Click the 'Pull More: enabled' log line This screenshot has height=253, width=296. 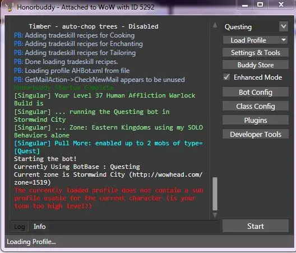[x=108, y=147]
